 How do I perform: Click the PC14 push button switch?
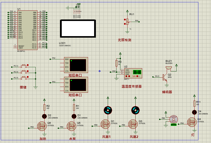24,72
